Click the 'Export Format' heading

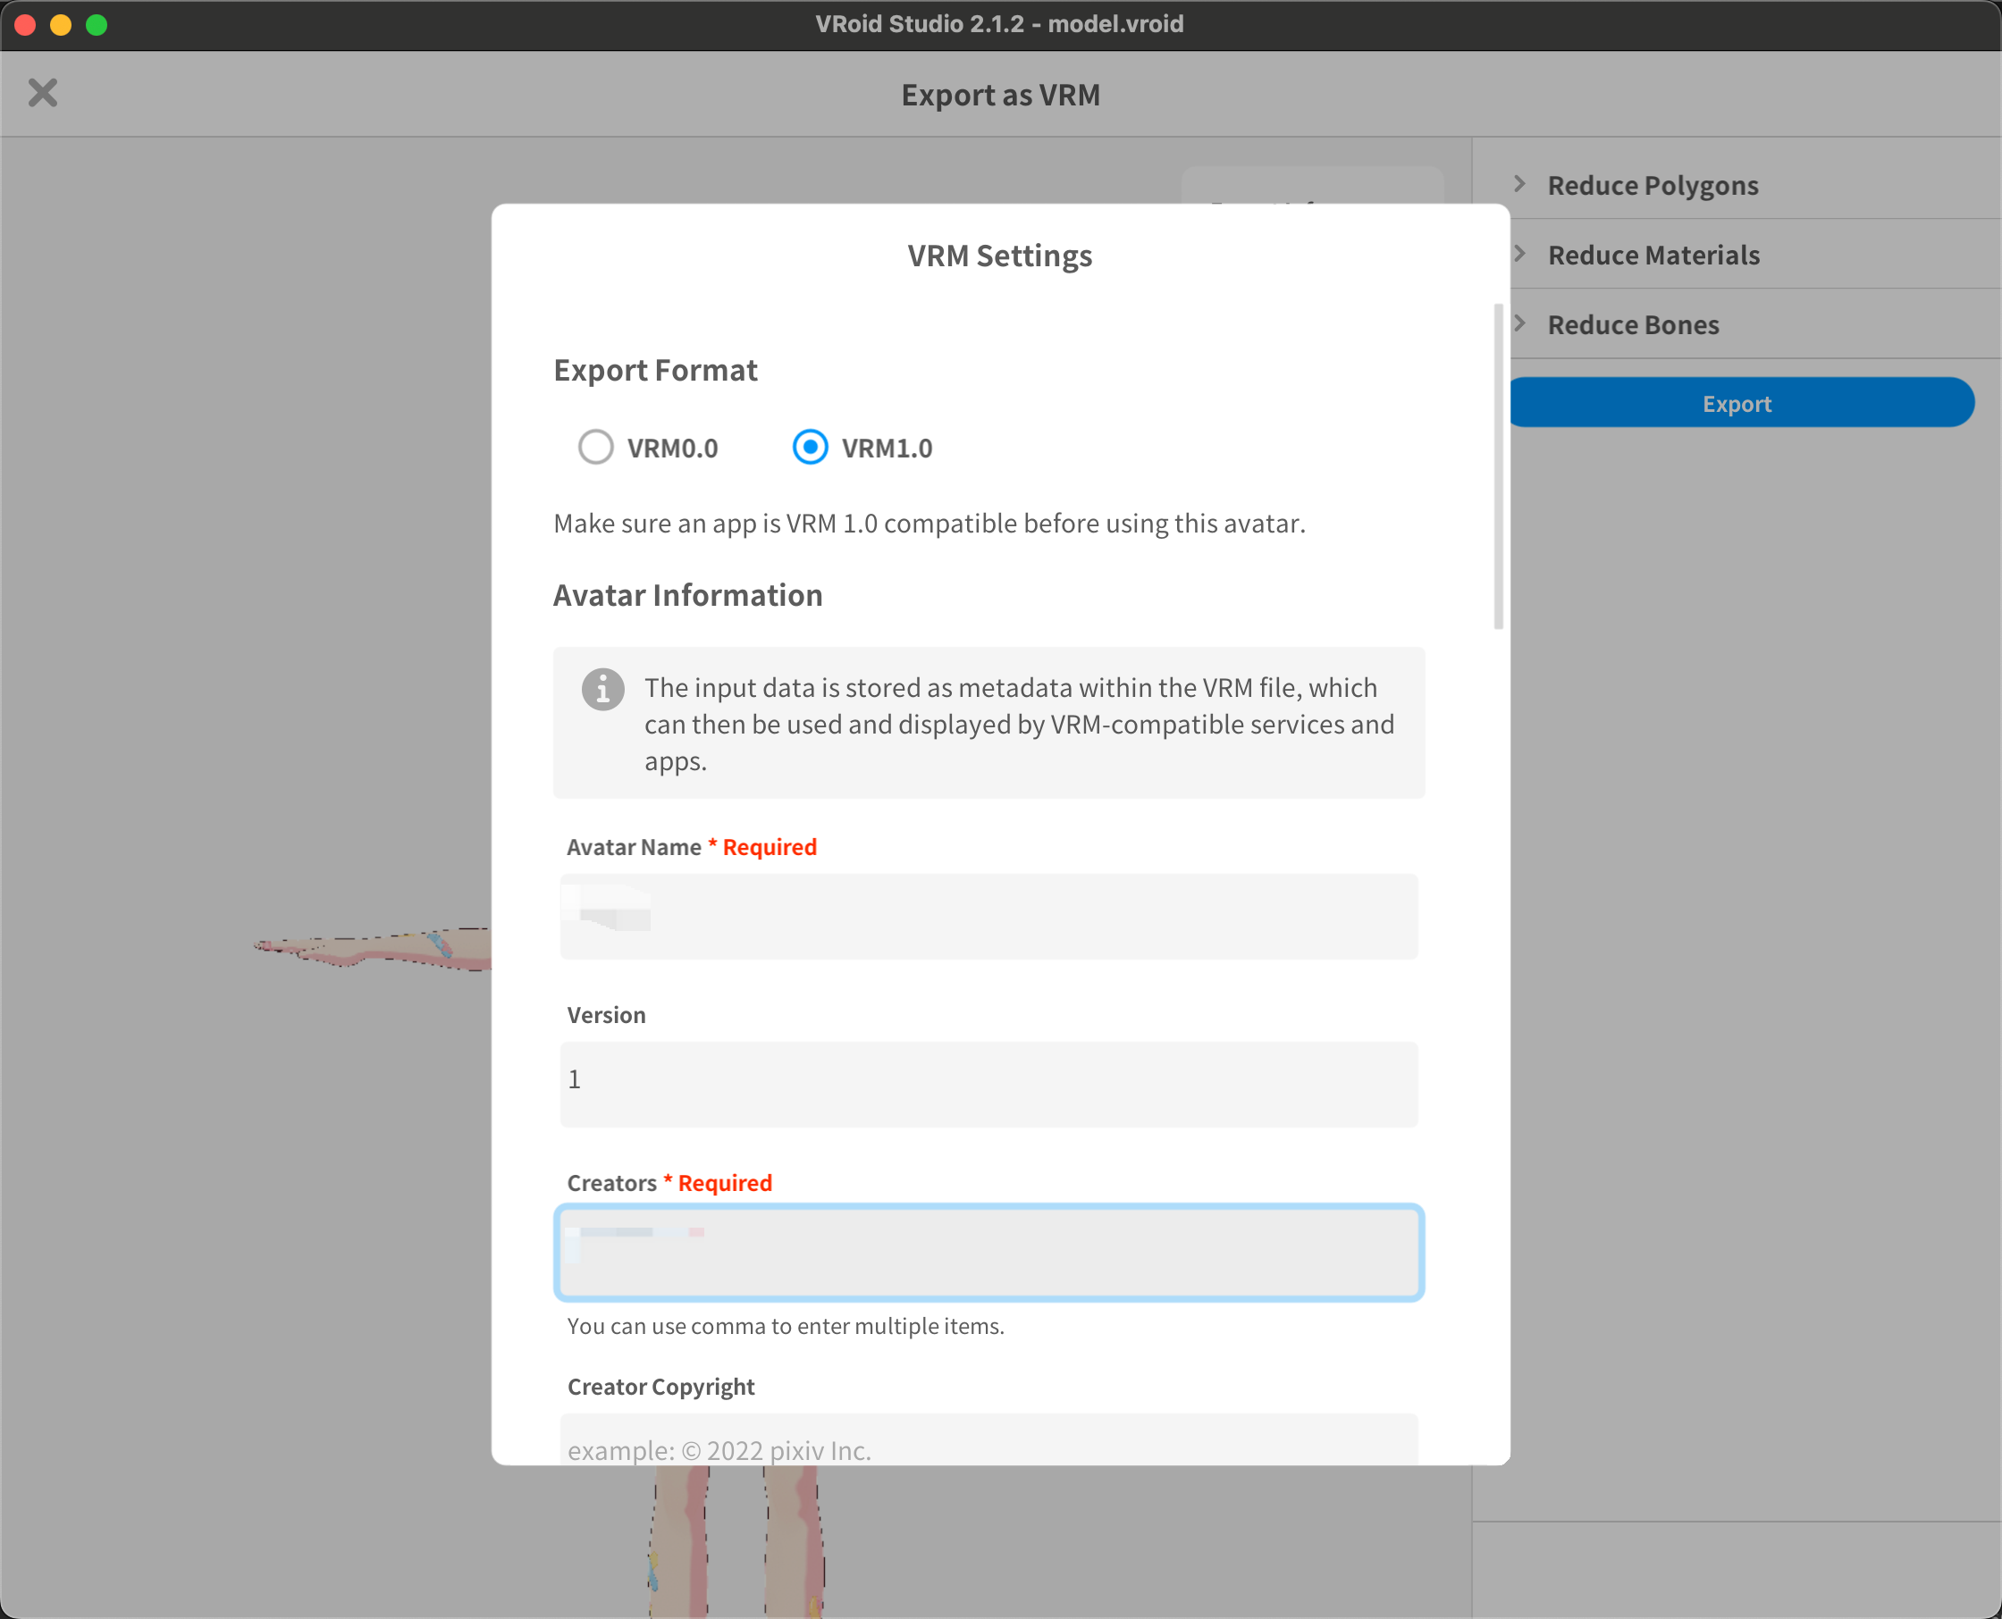pyautogui.click(x=656, y=371)
